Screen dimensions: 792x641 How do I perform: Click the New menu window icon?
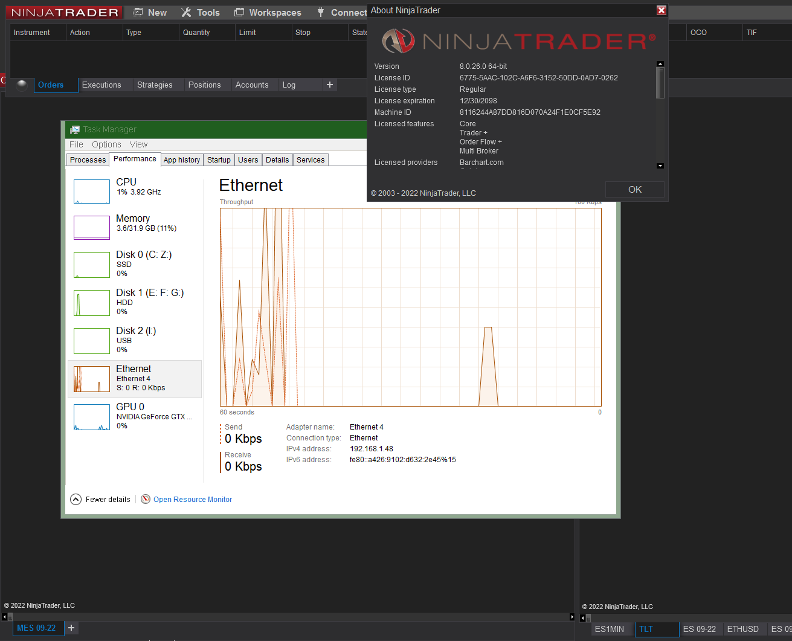point(138,12)
